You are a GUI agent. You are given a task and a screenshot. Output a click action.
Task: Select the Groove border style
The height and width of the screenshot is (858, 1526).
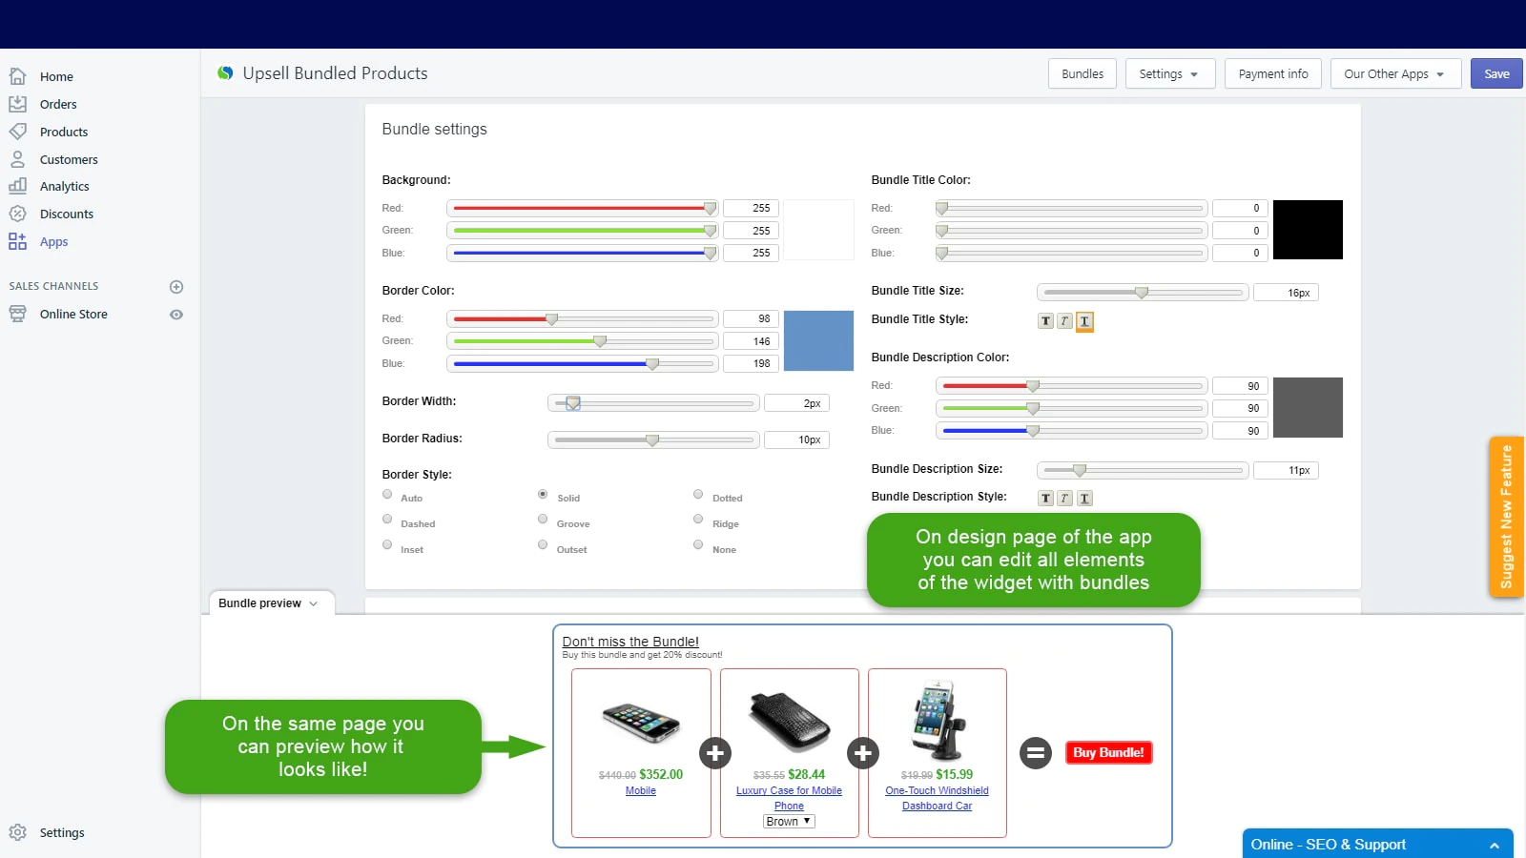pos(543,520)
